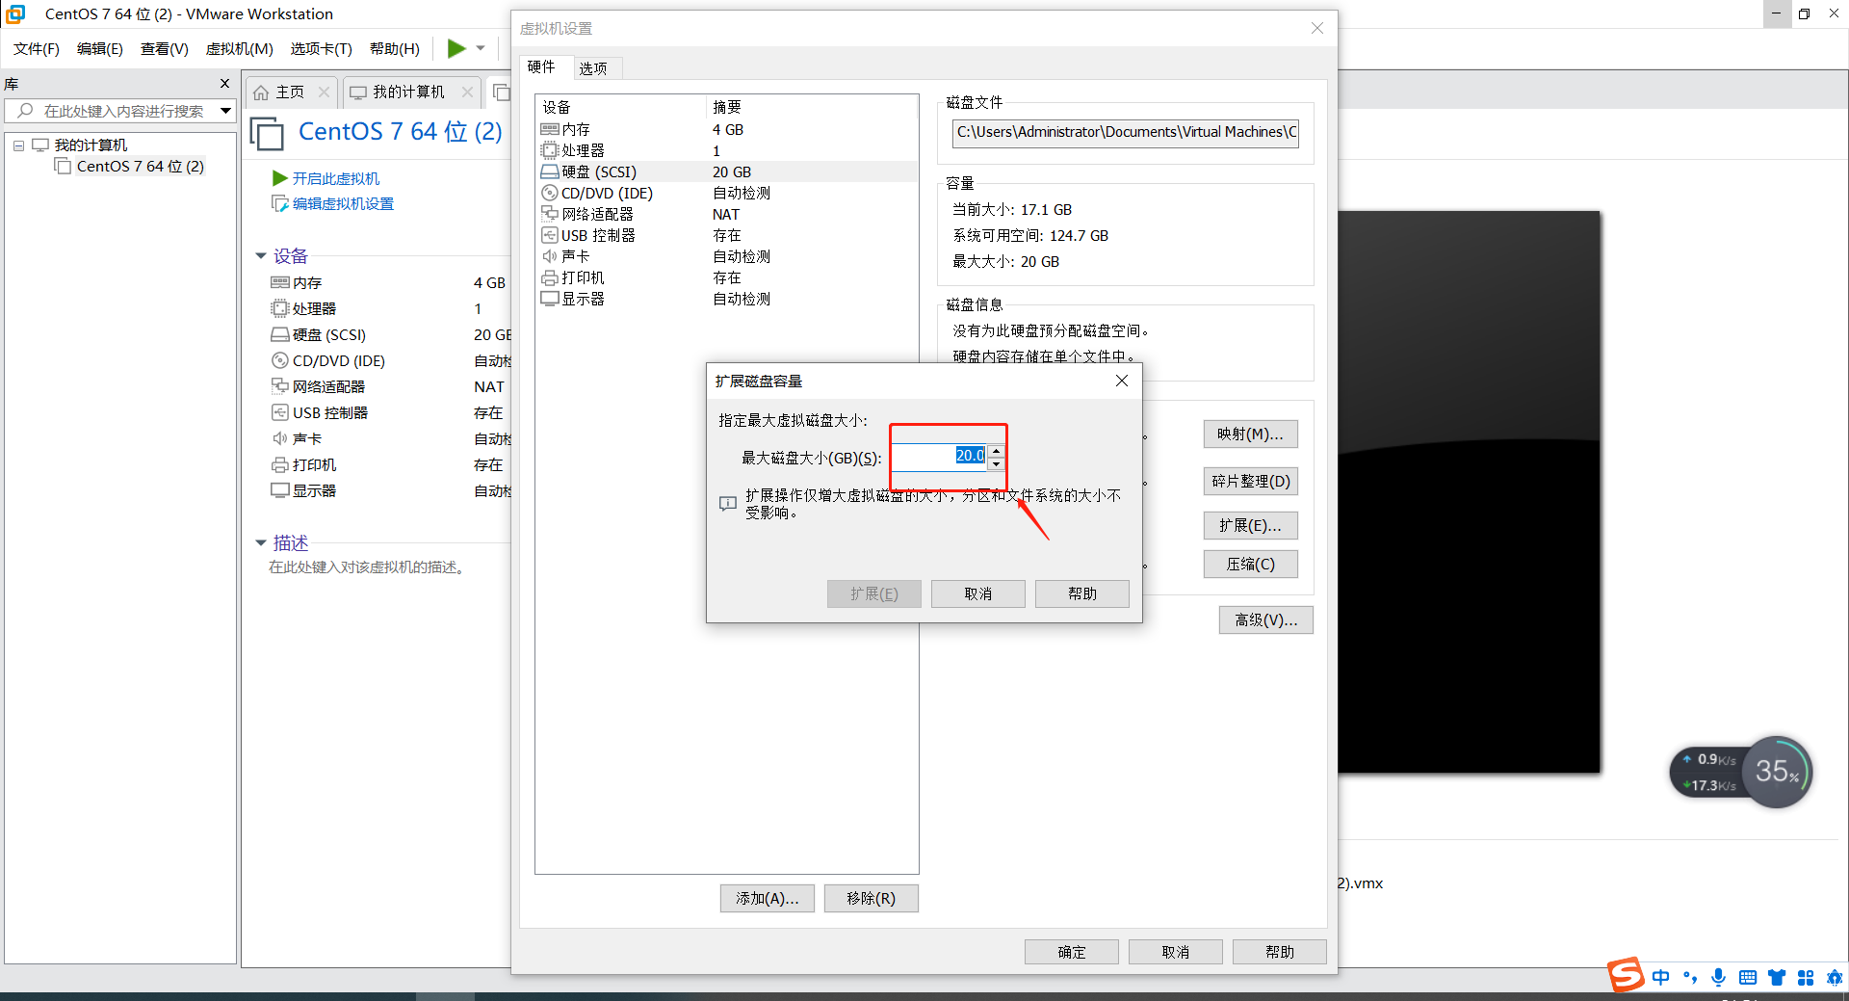Close the 主页 tab
This screenshot has height=1001, width=1849.
[x=324, y=92]
